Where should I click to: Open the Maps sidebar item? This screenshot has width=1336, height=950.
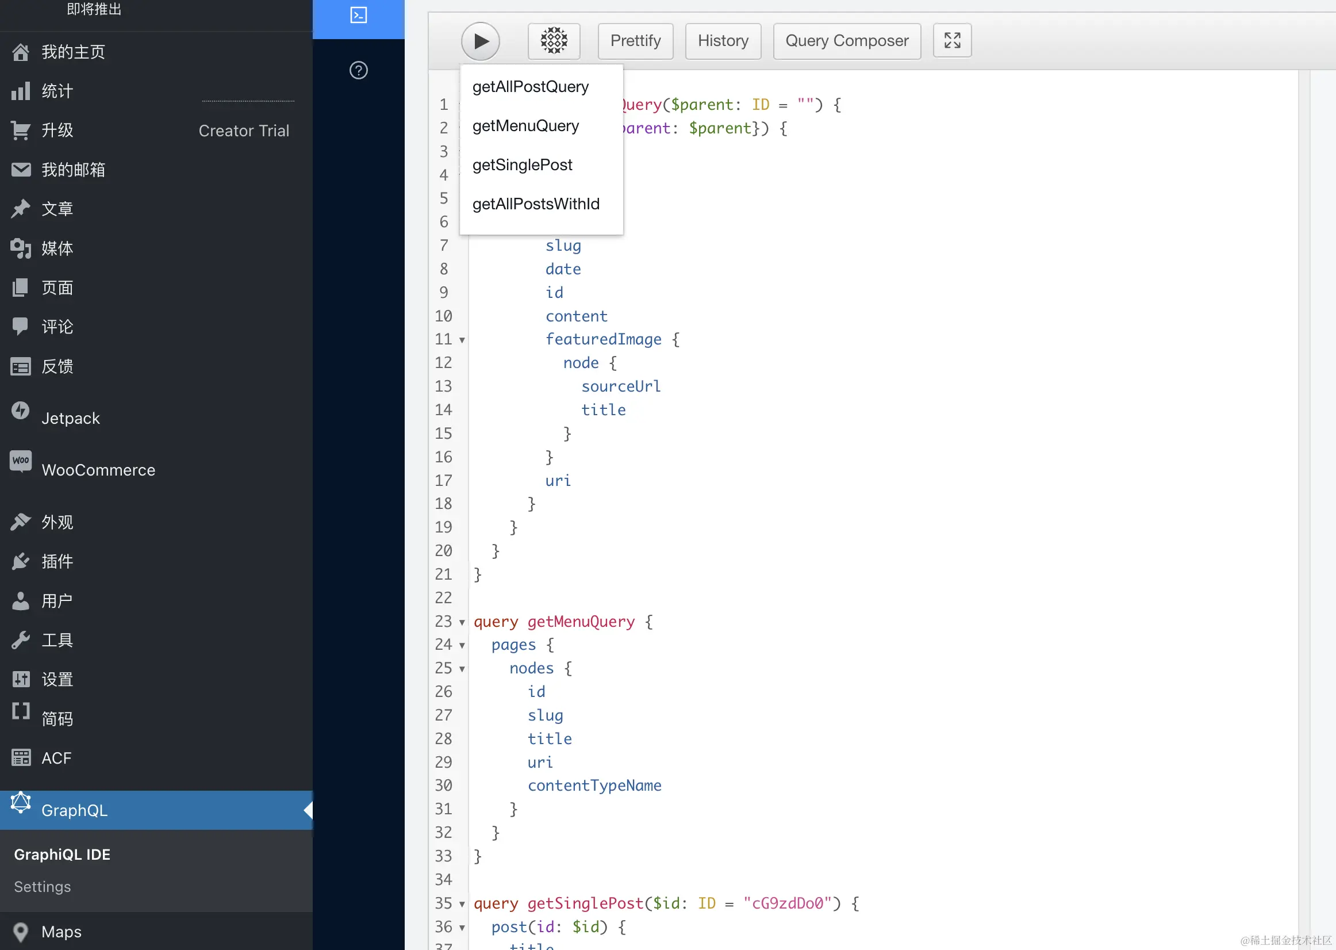coord(62,931)
